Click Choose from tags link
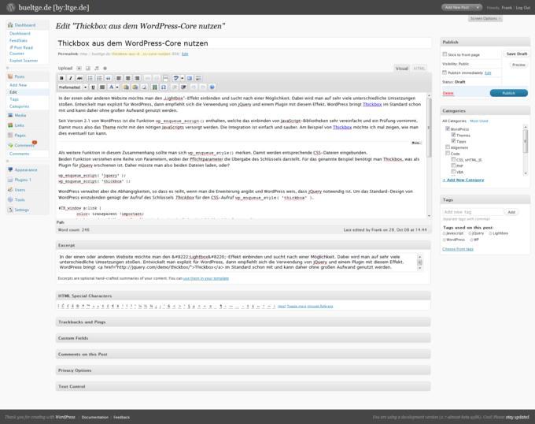This screenshot has height=424, width=535. (458, 249)
